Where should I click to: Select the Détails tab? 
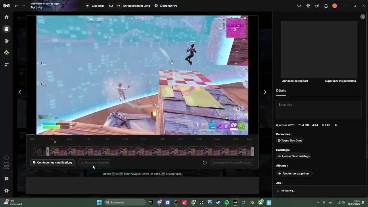[x=281, y=91]
